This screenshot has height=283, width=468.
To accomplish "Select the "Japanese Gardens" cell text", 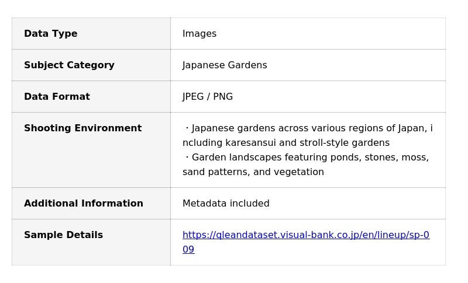I will click(x=225, y=65).
